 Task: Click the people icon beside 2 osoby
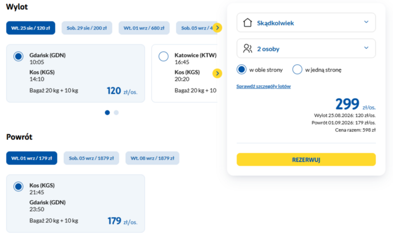tap(248, 48)
